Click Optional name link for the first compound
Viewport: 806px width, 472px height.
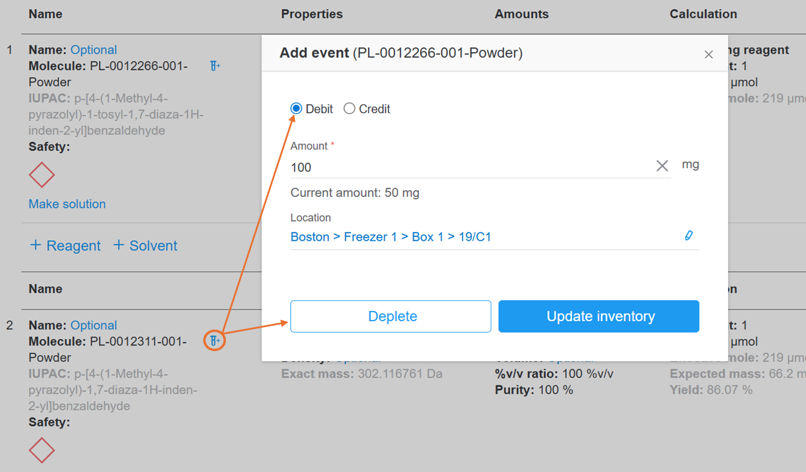[93, 50]
